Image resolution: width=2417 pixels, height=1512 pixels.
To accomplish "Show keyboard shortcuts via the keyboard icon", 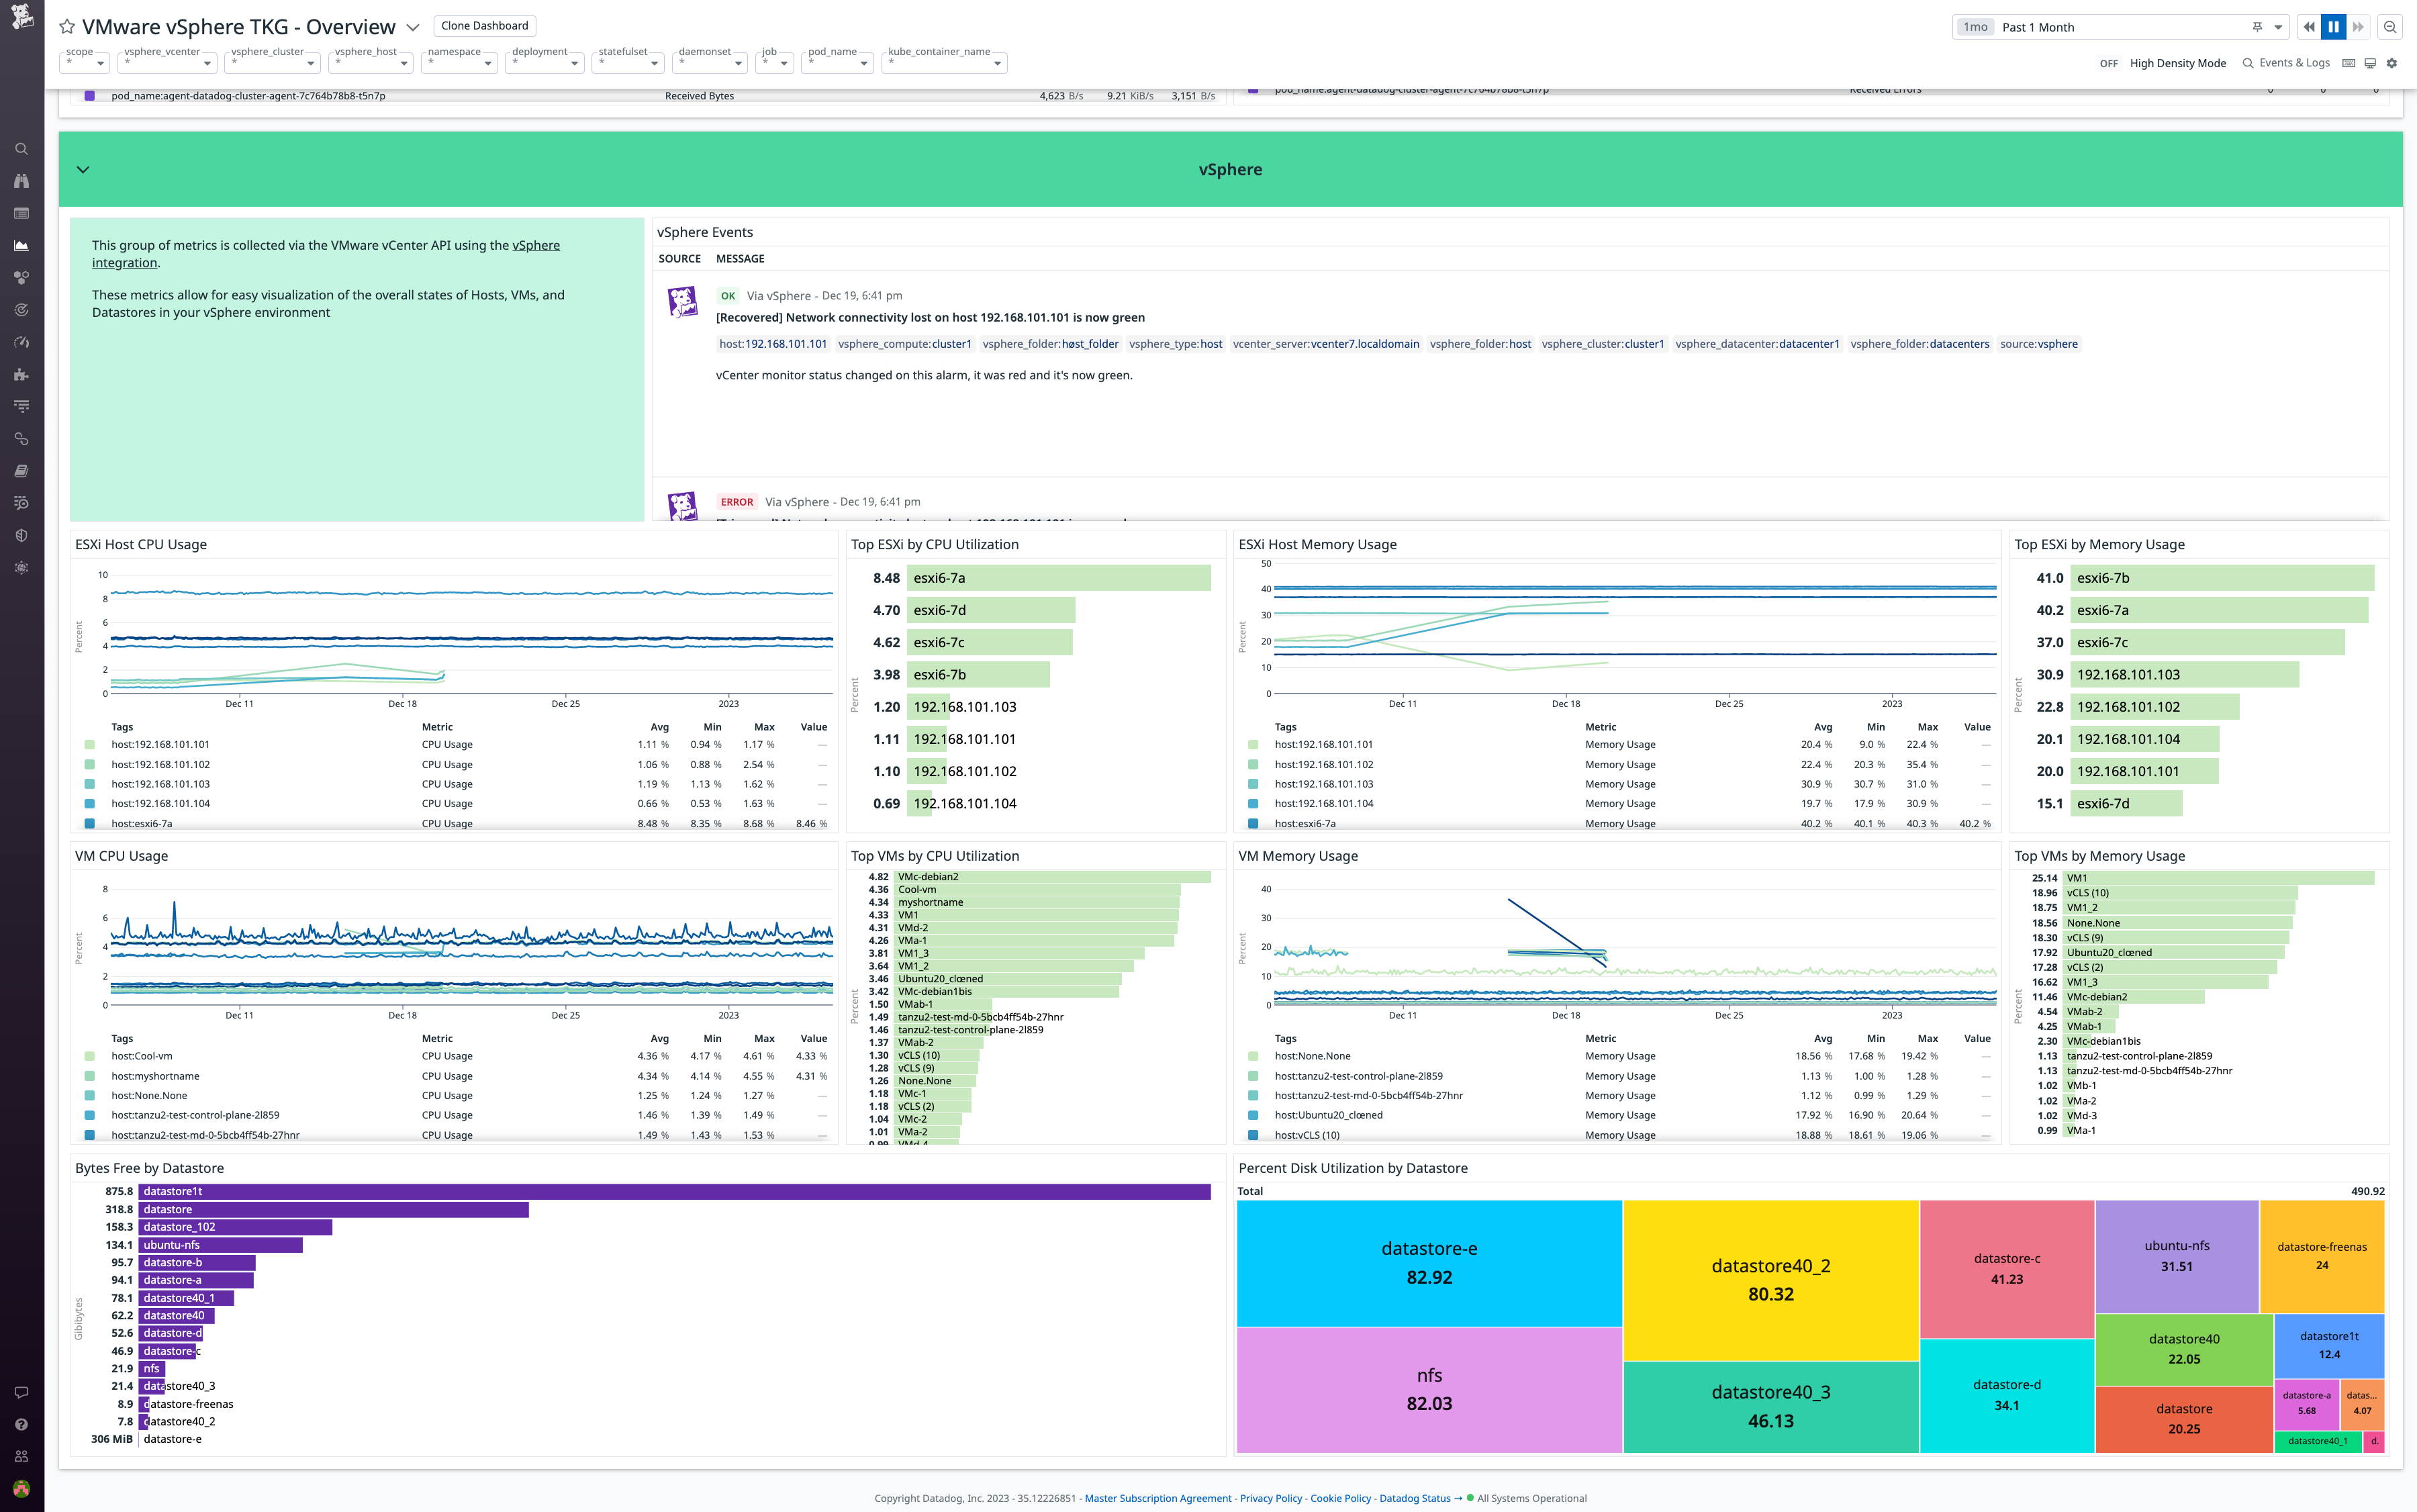I will [x=2348, y=62].
